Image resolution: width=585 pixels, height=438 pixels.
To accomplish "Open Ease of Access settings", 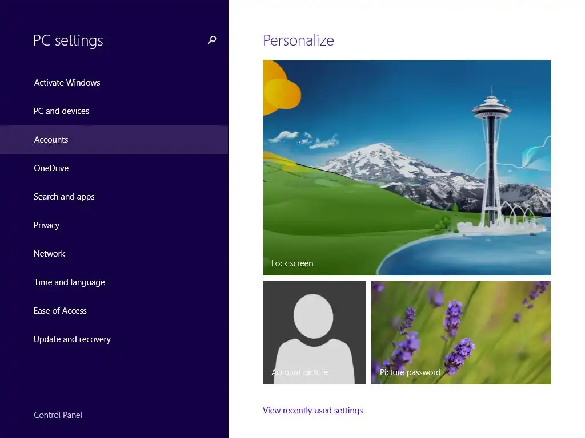I will pos(114,311).
